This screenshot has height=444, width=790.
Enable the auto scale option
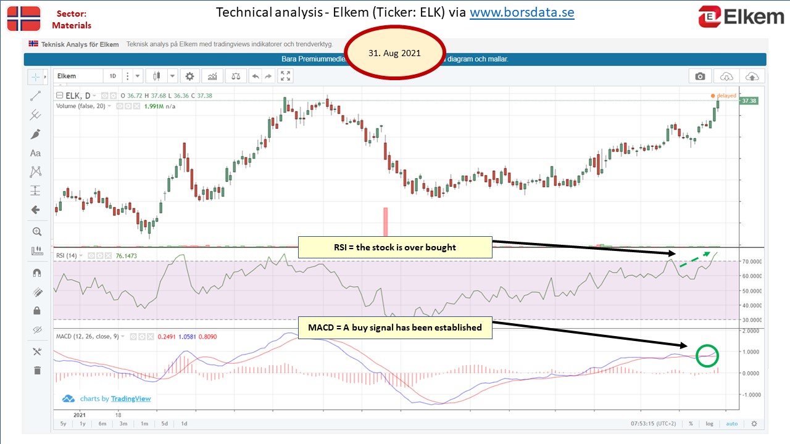click(732, 424)
